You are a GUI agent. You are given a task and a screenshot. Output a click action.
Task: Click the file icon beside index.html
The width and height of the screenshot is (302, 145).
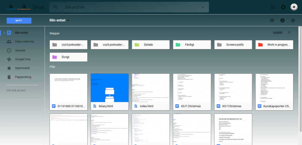pos(136,106)
